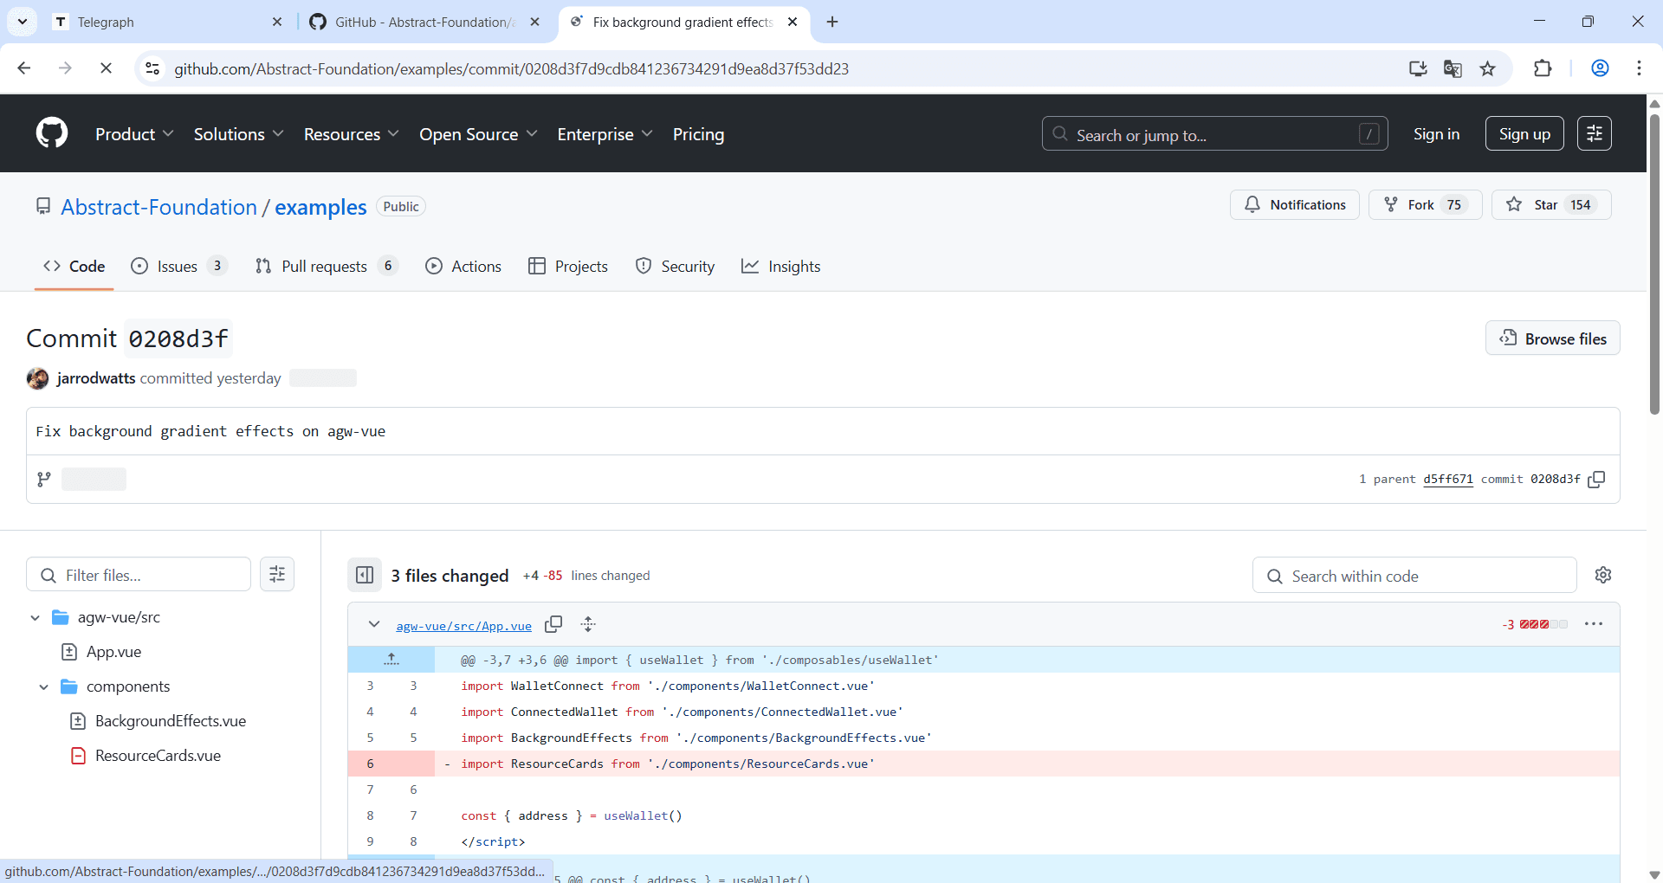This screenshot has width=1663, height=883.
Task: Open a new browser tab
Action: [x=832, y=22]
